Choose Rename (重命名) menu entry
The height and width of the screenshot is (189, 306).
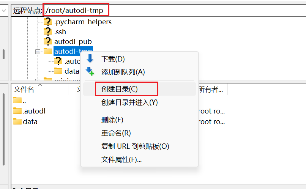pos(139,133)
